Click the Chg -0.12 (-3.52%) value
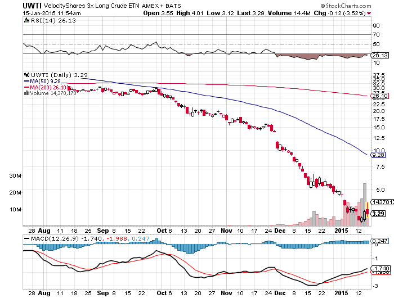This screenshot has height=298, width=394. click(x=340, y=13)
